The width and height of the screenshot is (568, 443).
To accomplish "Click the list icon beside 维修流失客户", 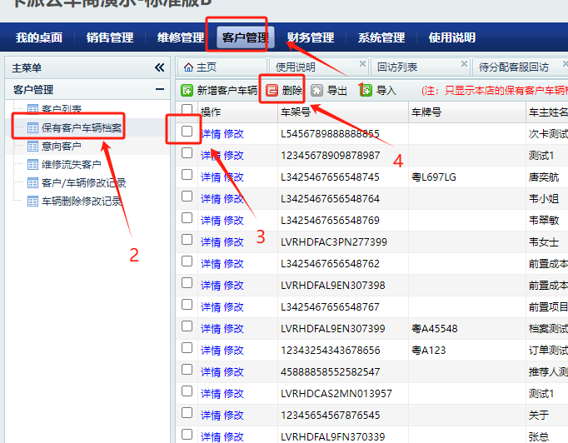I will click(x=32, y=165).
